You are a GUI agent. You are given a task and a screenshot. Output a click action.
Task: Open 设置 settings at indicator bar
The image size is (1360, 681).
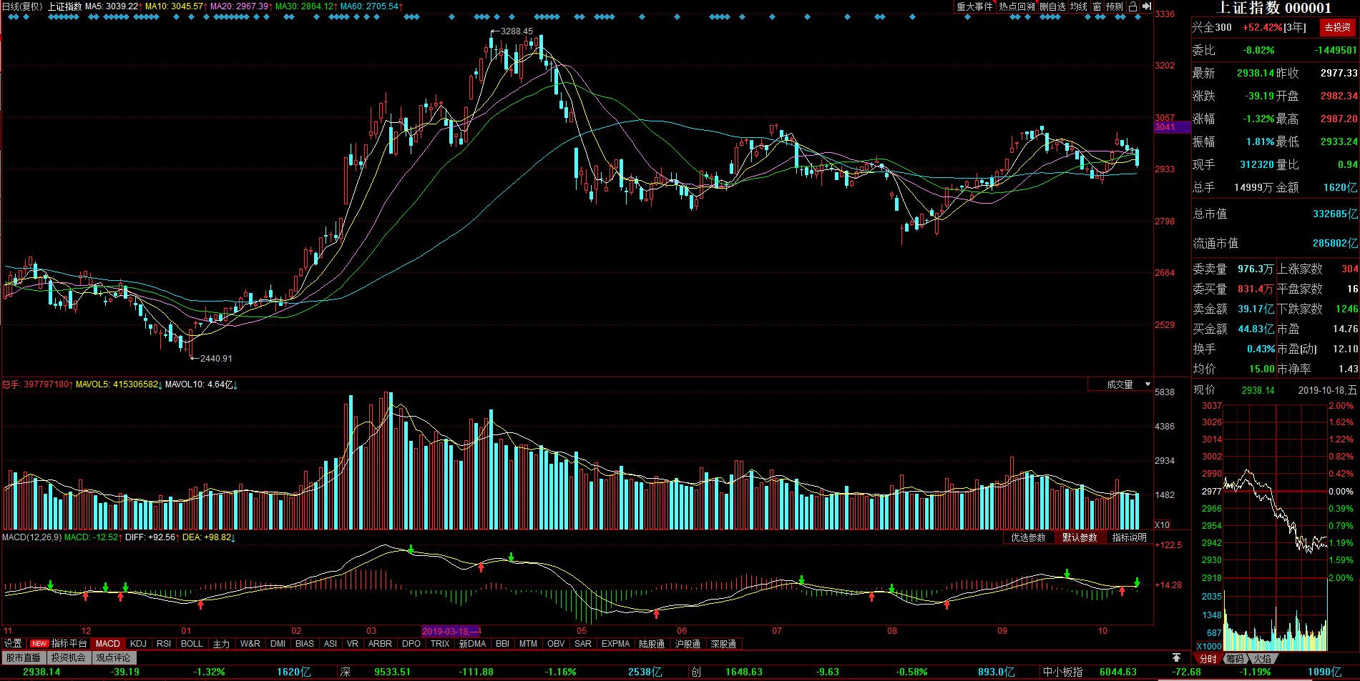click(14, 644)
